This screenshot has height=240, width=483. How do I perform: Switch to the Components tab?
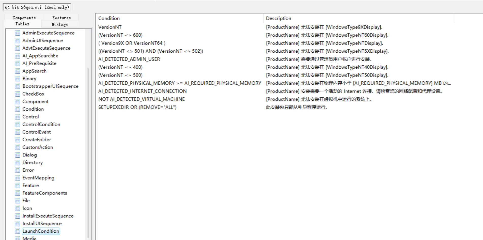click(24, 18)
